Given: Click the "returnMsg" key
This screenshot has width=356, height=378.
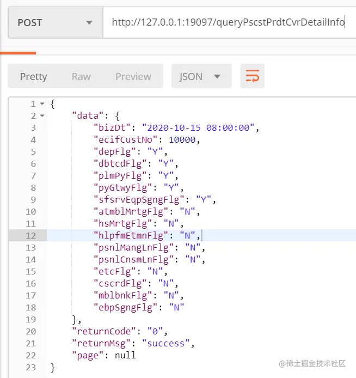Looking at the screenshot, I should click(101, 344).
